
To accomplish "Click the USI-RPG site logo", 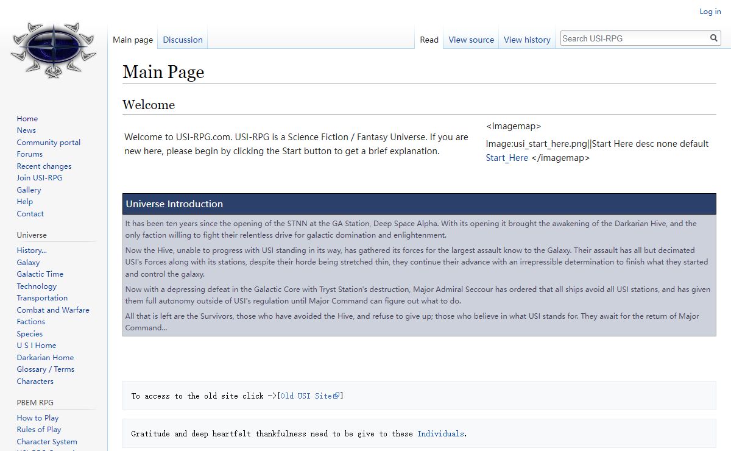I will [x=54, y=50].
